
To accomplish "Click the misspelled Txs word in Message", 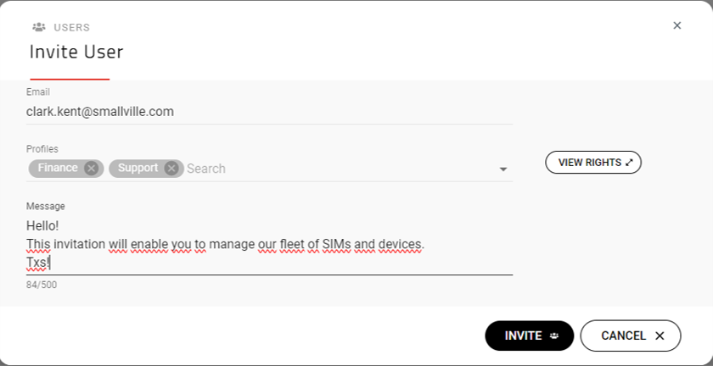I will pos(36,263).
